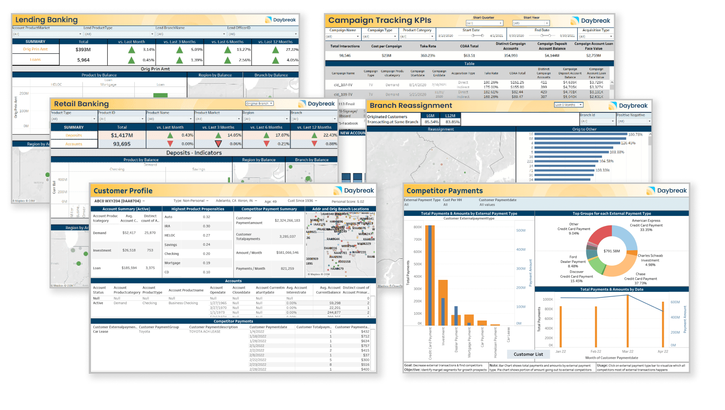725x410 pixels.
Task: Click the 126.45% bar label in Orig to Other
Action: pyautogui.click(x=628, y=143)
